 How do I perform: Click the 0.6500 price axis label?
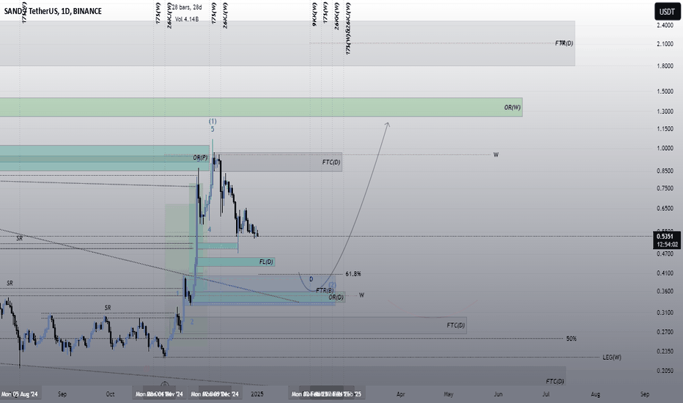click(665, 209)
